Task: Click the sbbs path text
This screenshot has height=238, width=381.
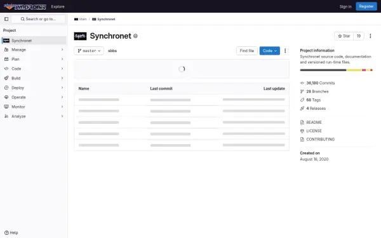Action: [x=112, y=51]
